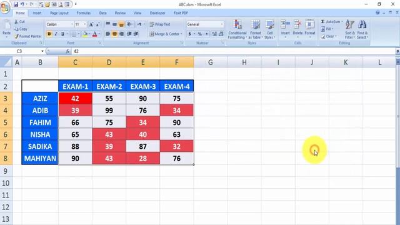The image size is (400, 225).
Task: Open the General number format dropdown
Action: click(221, 24)
